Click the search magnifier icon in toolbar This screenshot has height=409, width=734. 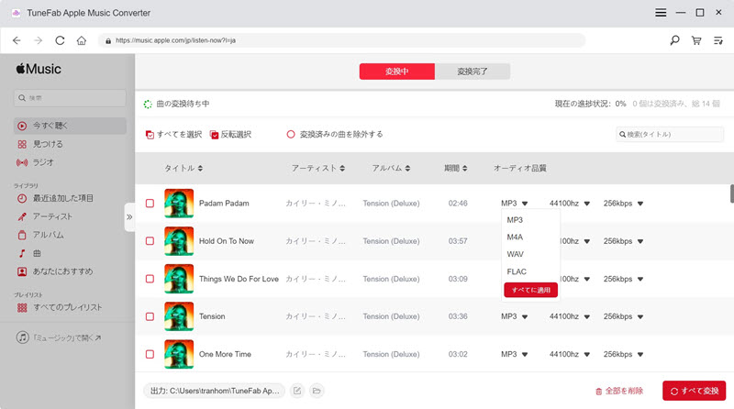674,40
